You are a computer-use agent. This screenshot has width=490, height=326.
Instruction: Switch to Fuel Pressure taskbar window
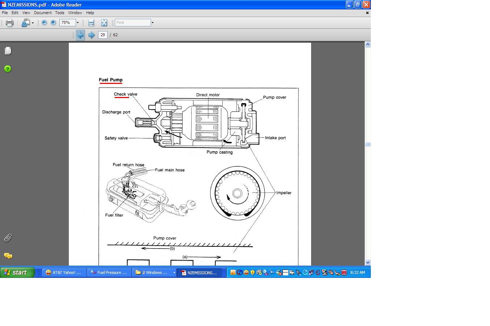109,272
